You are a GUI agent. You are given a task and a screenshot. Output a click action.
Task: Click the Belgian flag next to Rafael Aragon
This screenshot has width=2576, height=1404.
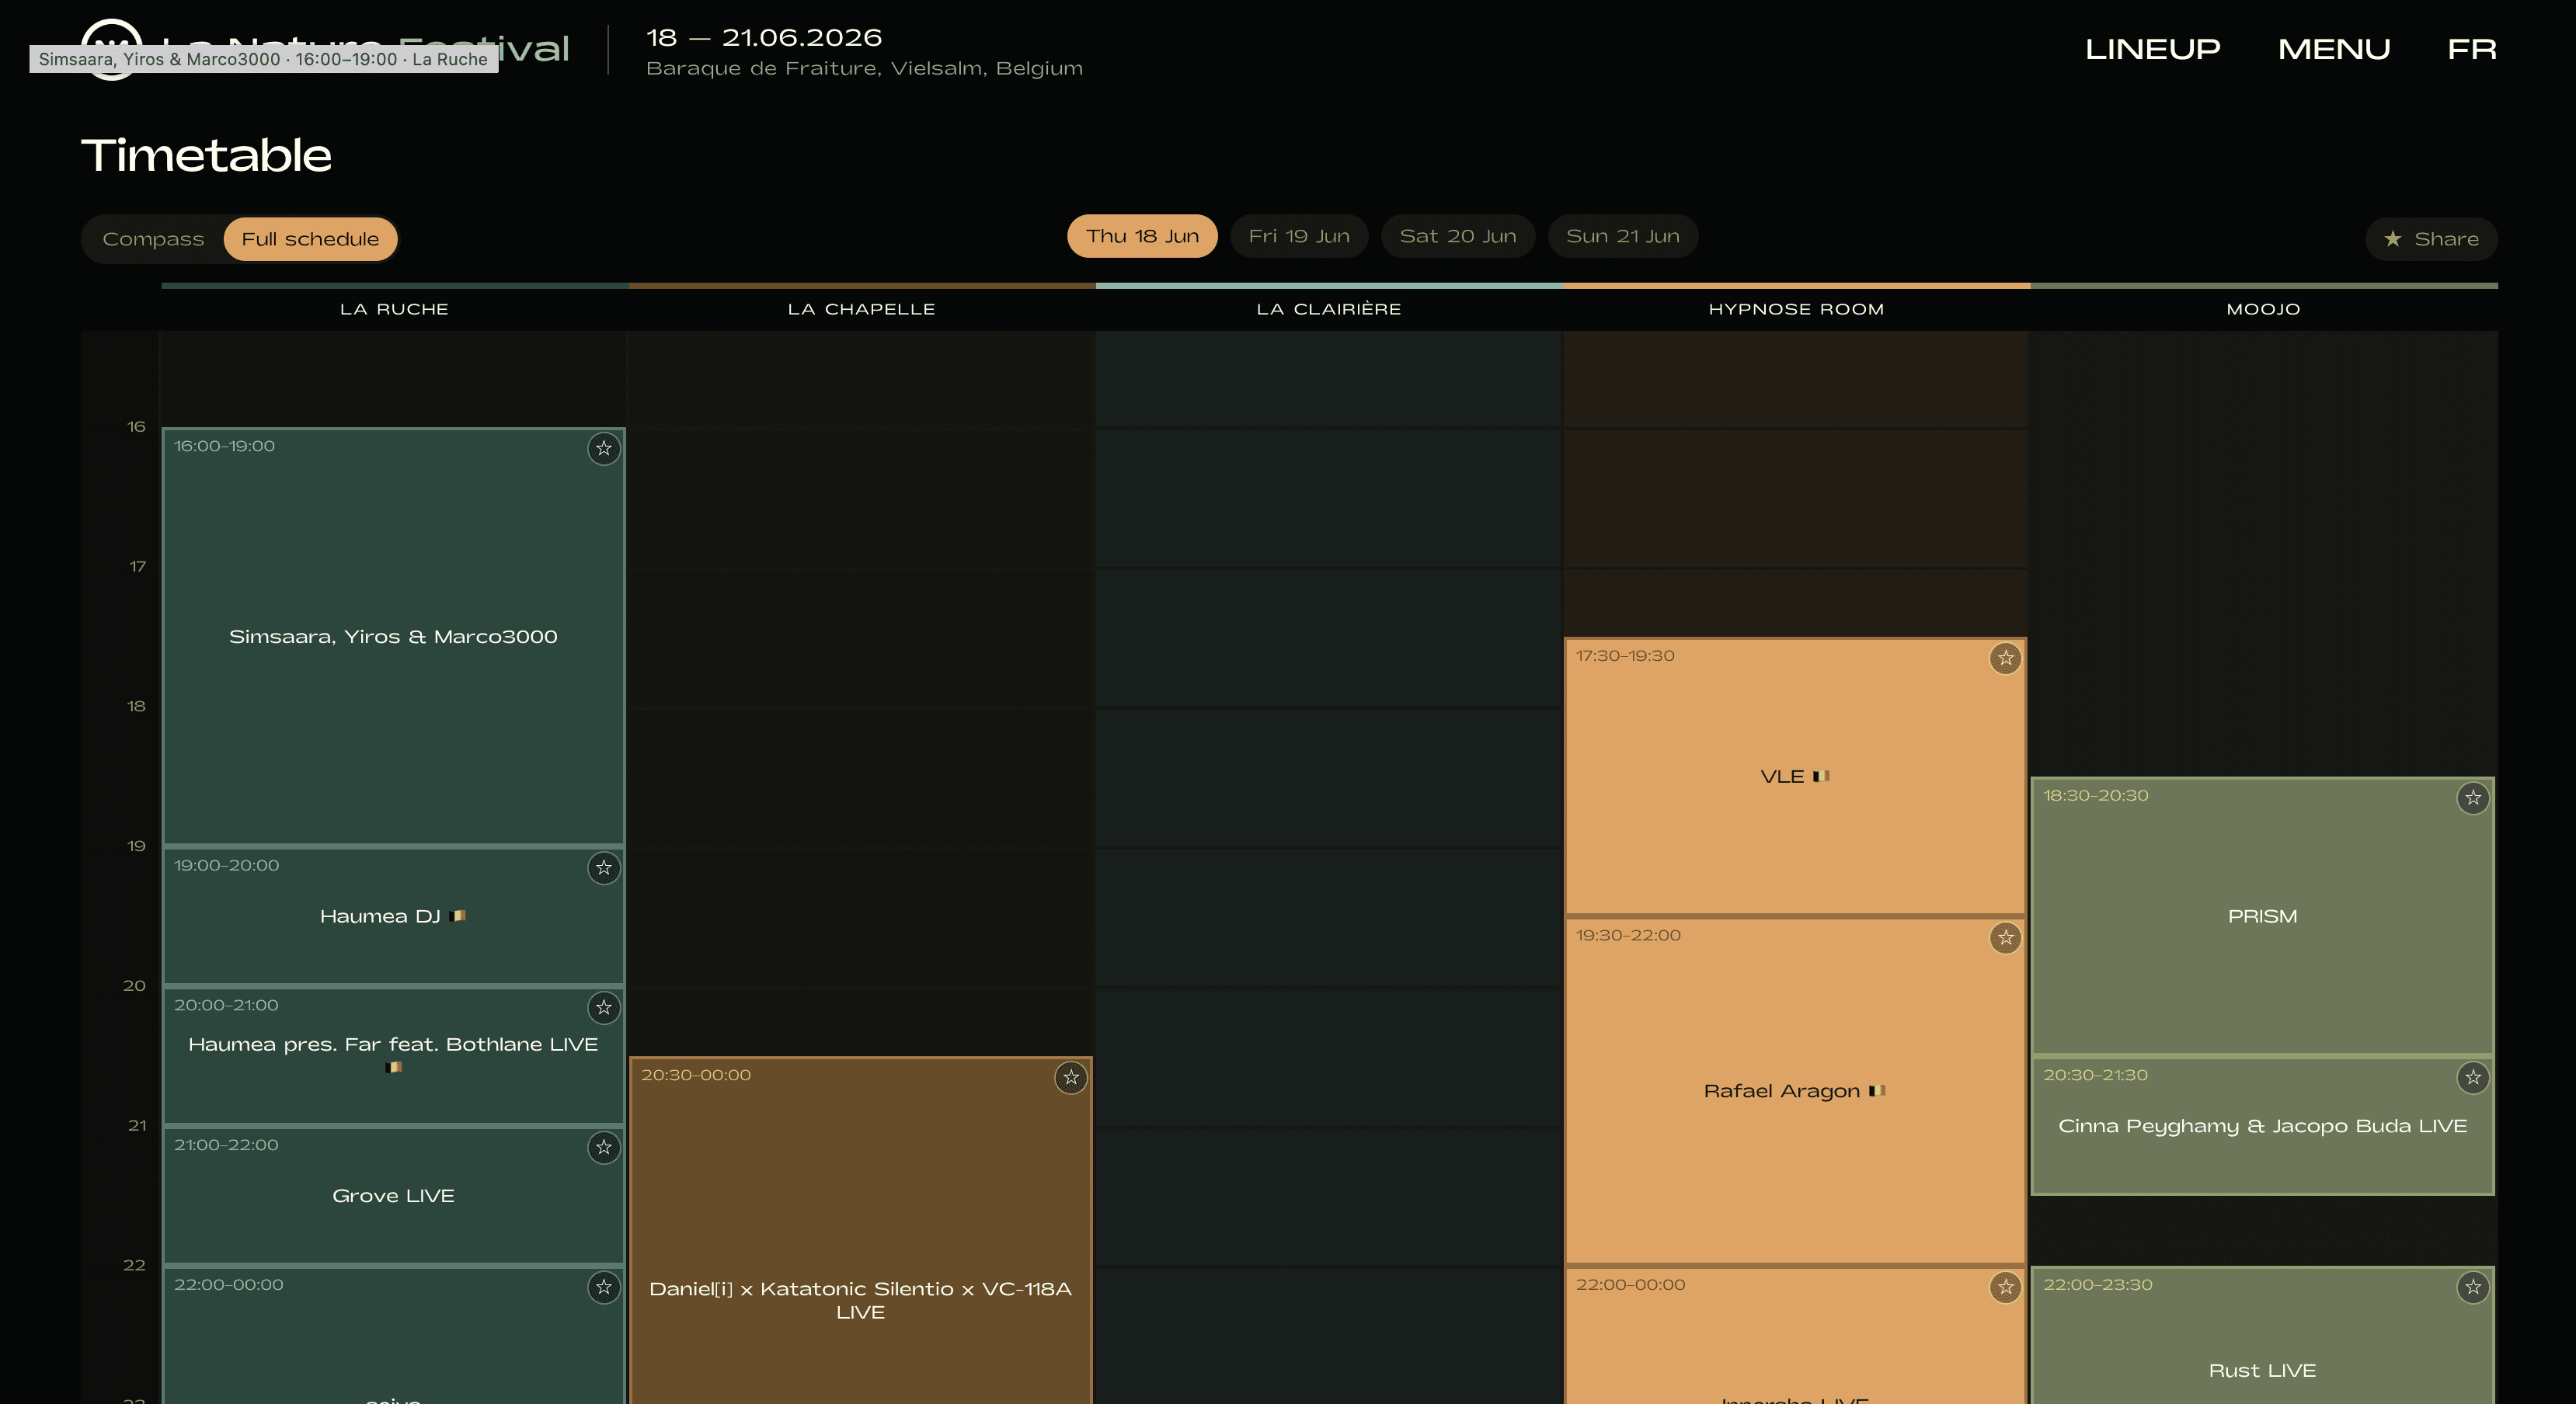click(x=1877, y=1091)
